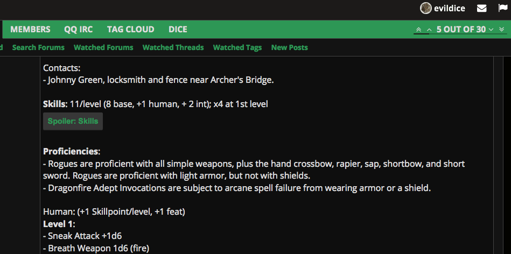Show New Posts
This screenshot has height=254, width=511.
point(289,47)
